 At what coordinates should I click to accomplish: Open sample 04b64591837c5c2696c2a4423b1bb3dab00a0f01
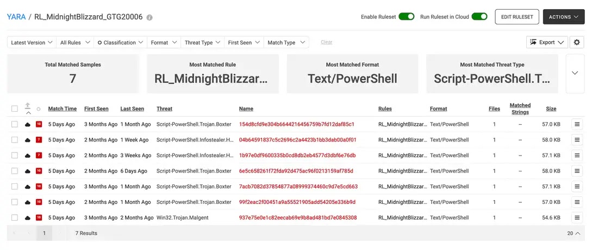297,140
